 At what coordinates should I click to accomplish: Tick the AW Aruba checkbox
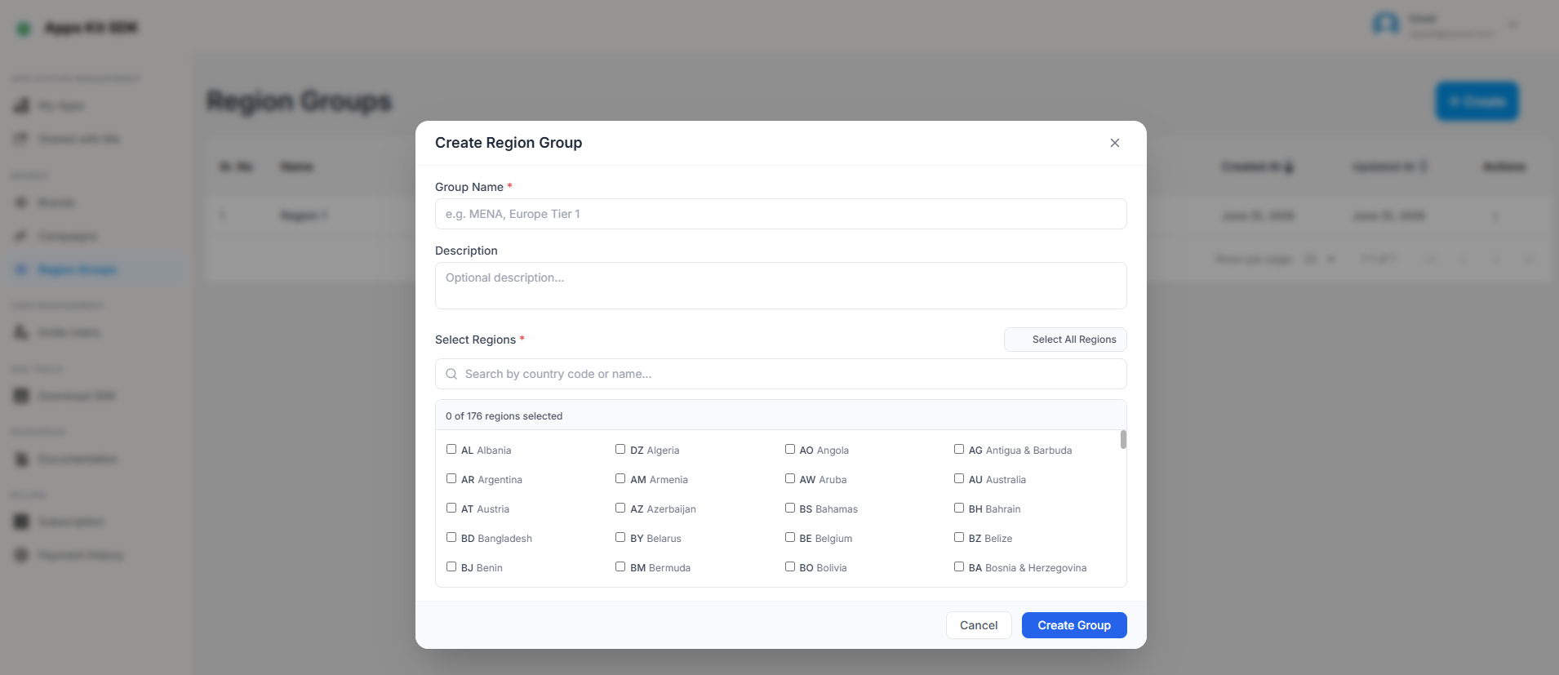click(790, 478)
